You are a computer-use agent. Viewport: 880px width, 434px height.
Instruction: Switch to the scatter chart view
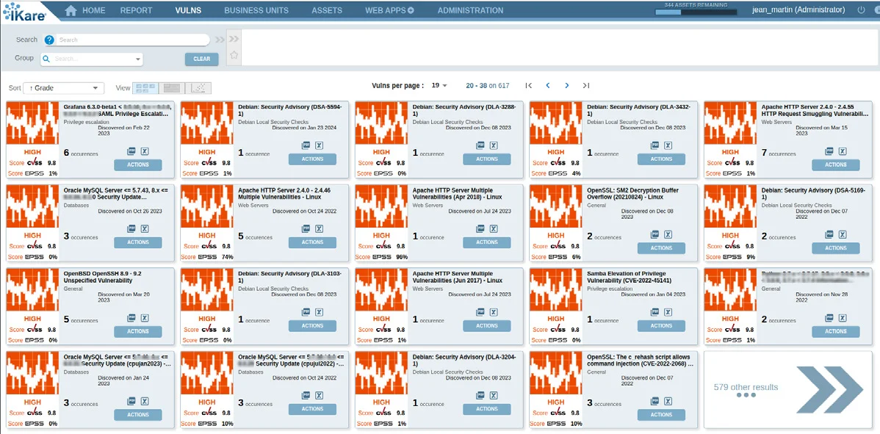[x=198, y=88]
